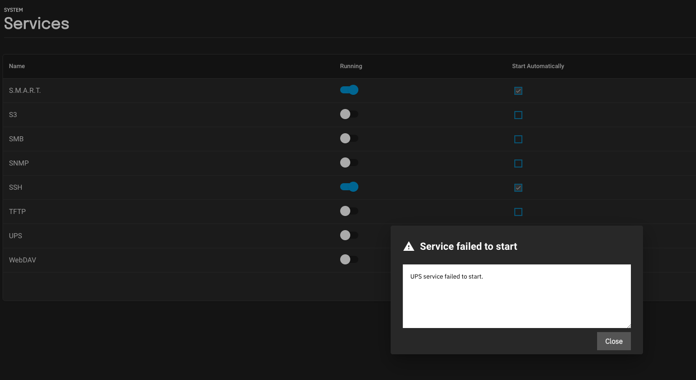This screenshot has height=380, width=696.
Task: Switch on the SNMP running toggle
Action: click(349, 163)
